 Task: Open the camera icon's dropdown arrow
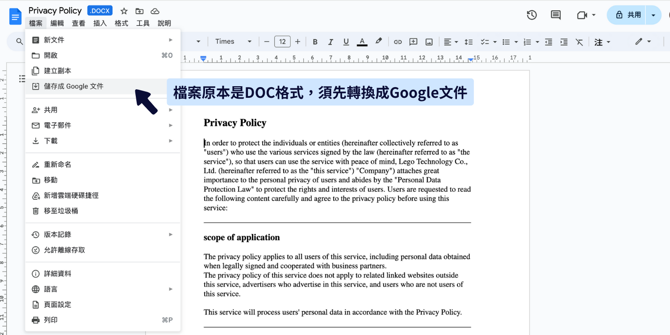click(x=594, y=15)
